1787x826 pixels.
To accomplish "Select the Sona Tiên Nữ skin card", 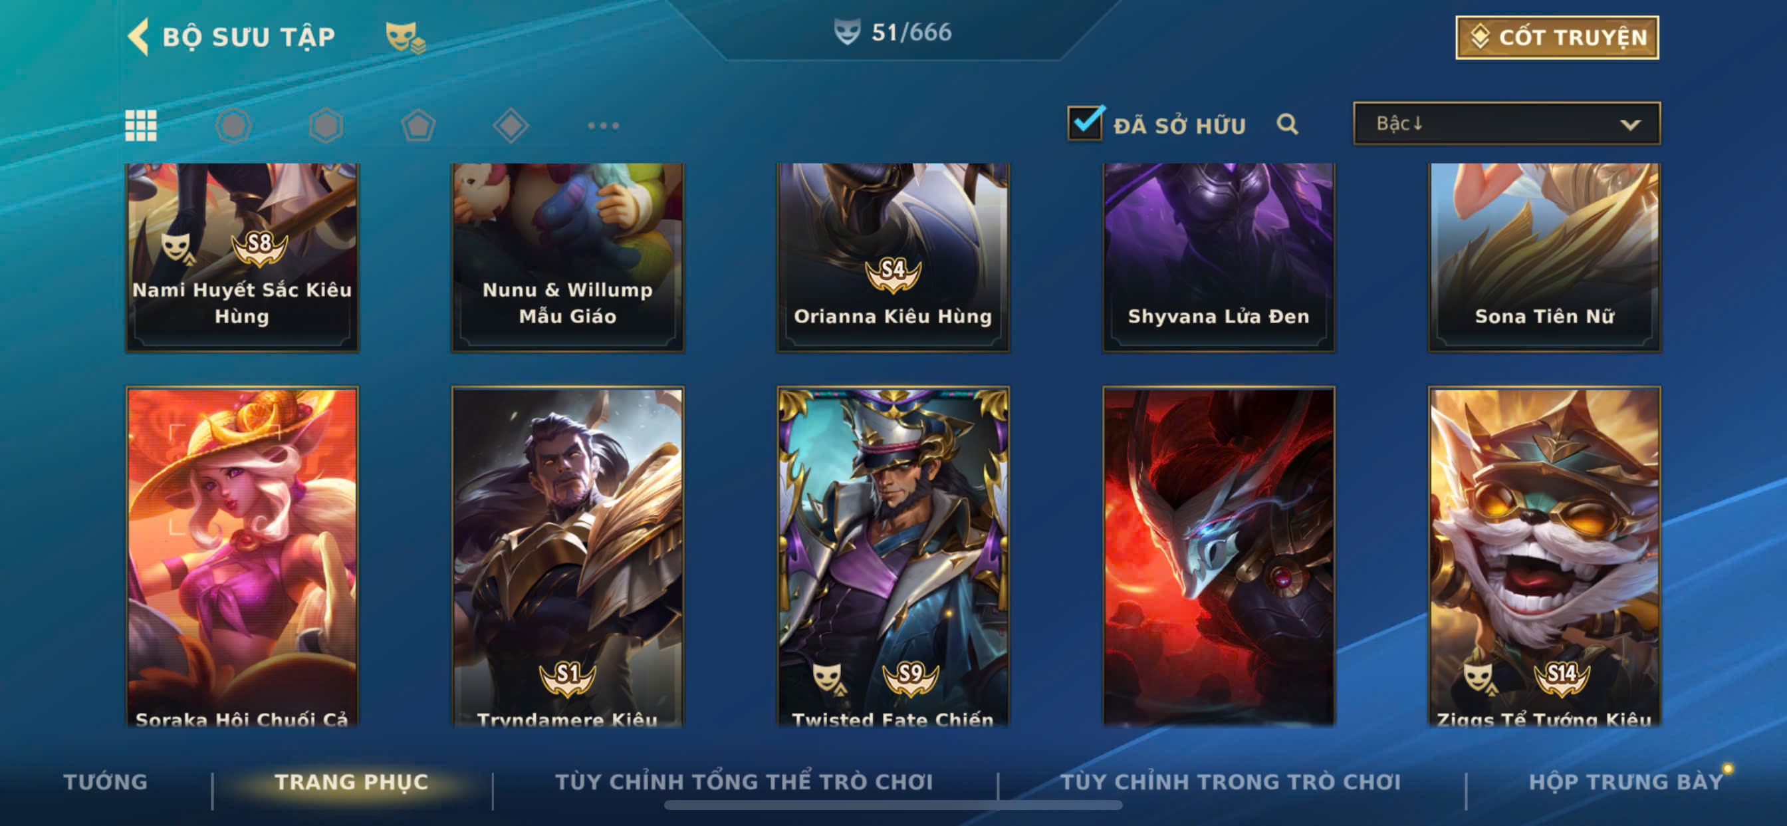I will coord(1544,257).
